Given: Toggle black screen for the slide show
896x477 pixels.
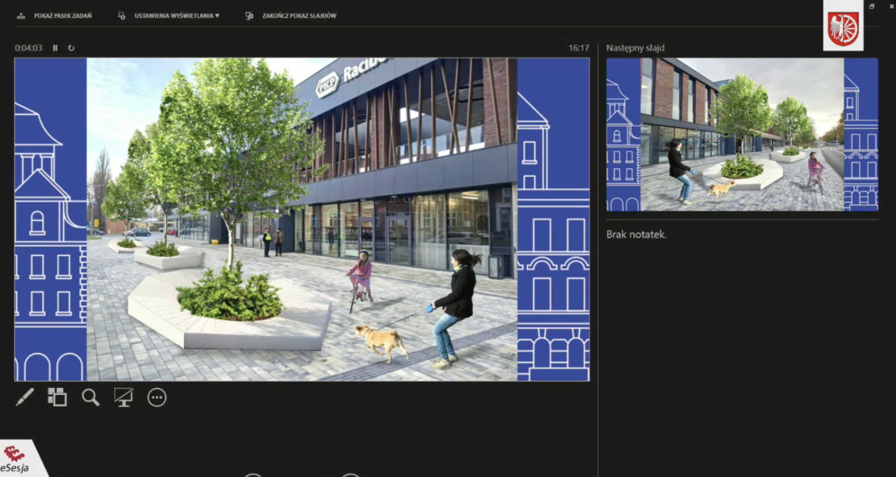Looking at the screenshot, I should click(124, 397).
